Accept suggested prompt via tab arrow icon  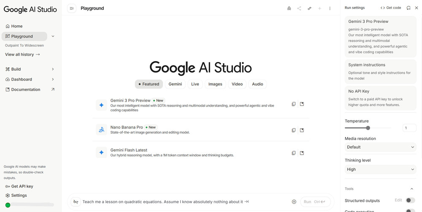pyautogui.click(x=246, y=201)
